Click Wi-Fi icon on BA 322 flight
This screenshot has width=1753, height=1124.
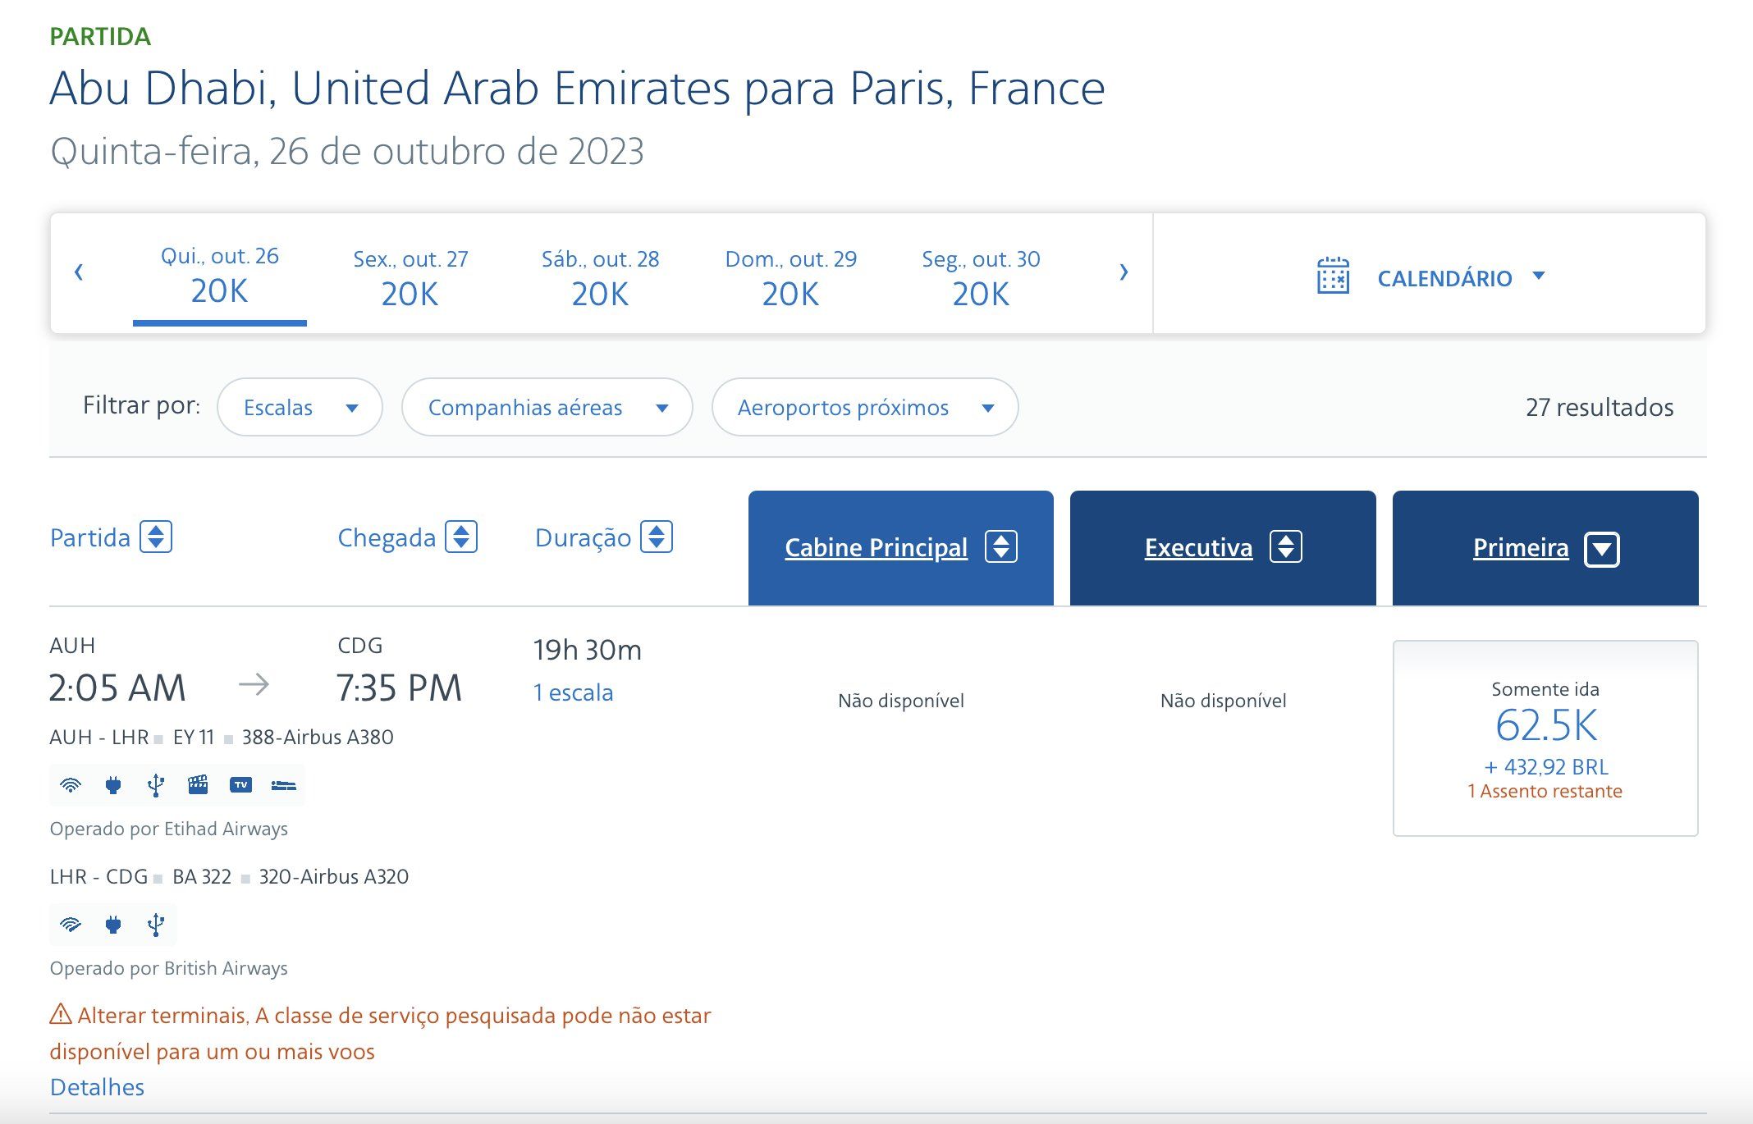(x=71, y=925)
